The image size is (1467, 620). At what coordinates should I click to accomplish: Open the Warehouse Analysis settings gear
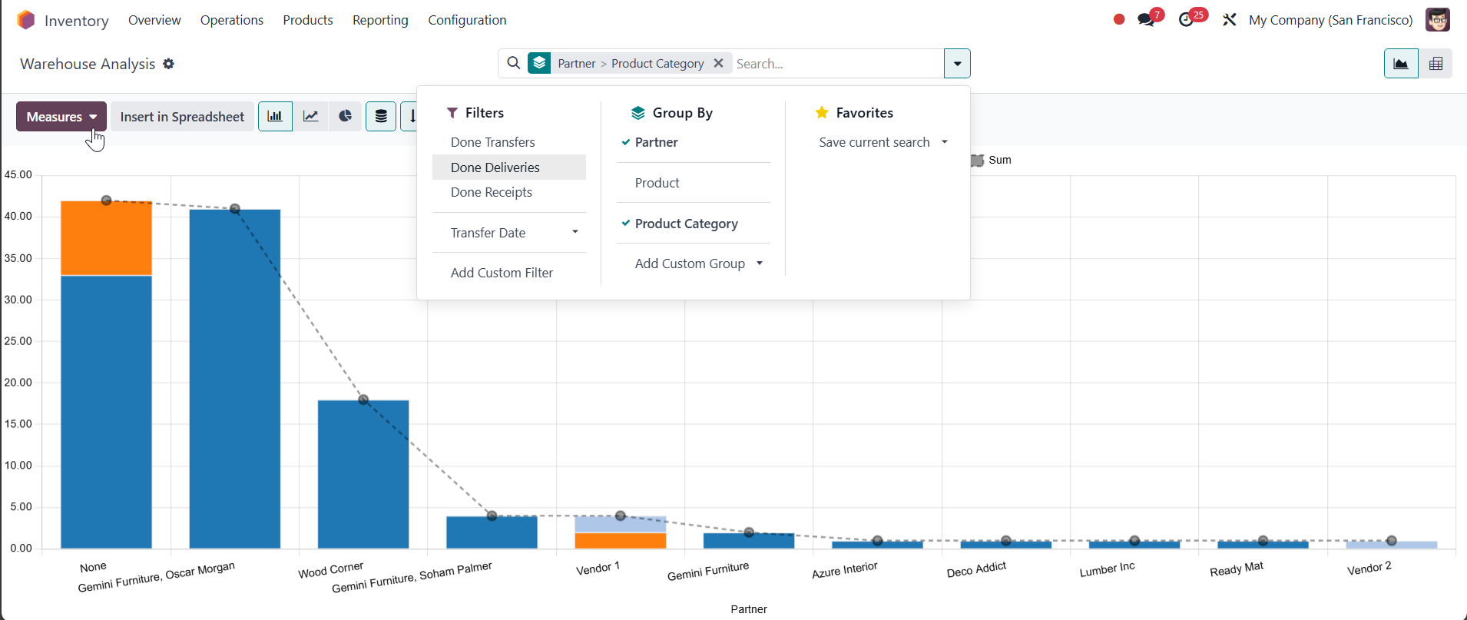(169, 64)
